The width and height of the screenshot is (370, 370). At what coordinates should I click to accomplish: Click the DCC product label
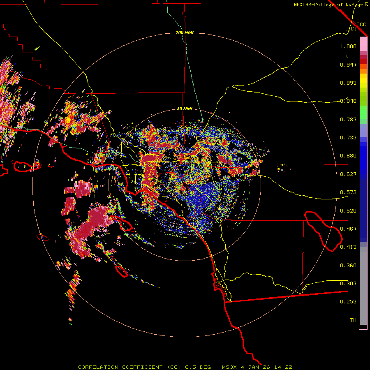pos(361,24)
